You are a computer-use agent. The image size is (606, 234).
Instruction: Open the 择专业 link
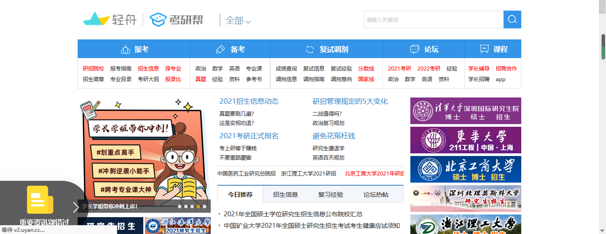(x=173, y=69)
